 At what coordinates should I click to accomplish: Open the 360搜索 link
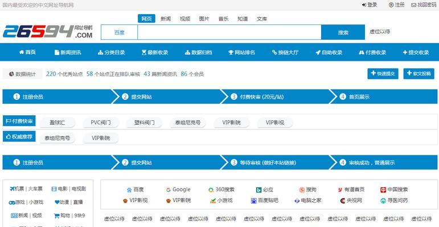point(221,190)
